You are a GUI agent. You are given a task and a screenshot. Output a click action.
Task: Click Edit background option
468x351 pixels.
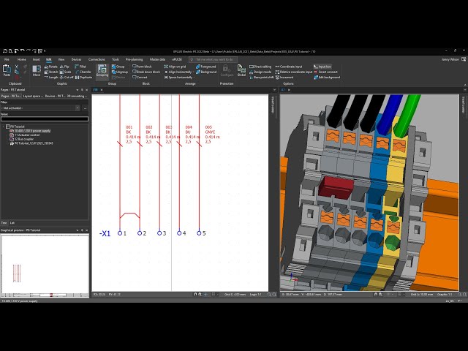click(327, 78)
